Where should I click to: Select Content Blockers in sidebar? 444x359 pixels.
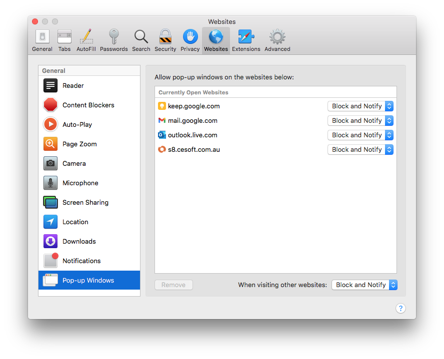point(88,105)
